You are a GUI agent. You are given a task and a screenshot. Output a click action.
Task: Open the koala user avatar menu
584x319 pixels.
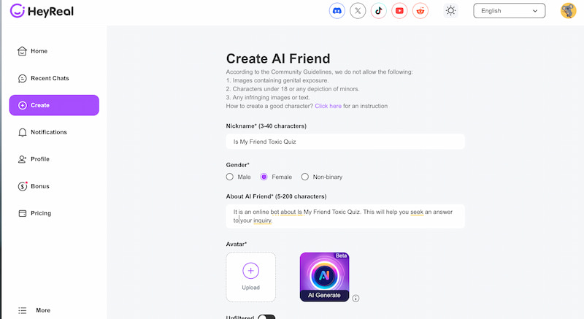(x=569, y=11)
